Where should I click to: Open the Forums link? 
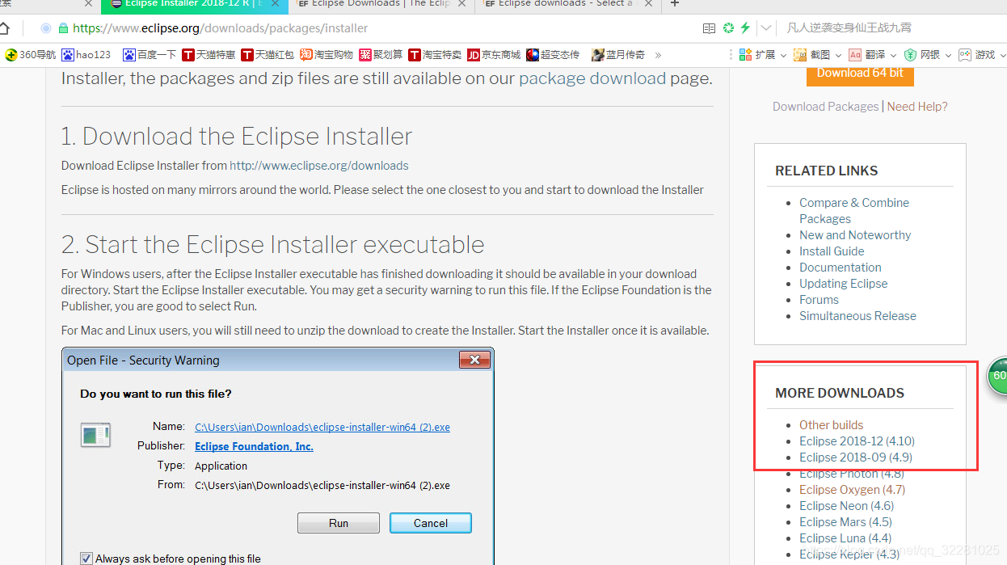click(820, 300)
